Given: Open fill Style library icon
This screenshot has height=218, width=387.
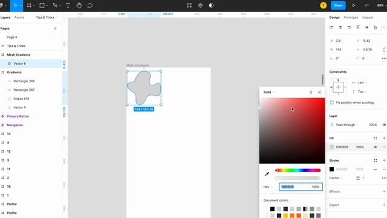Looking at the screenshot, I should tap(376, 138).
